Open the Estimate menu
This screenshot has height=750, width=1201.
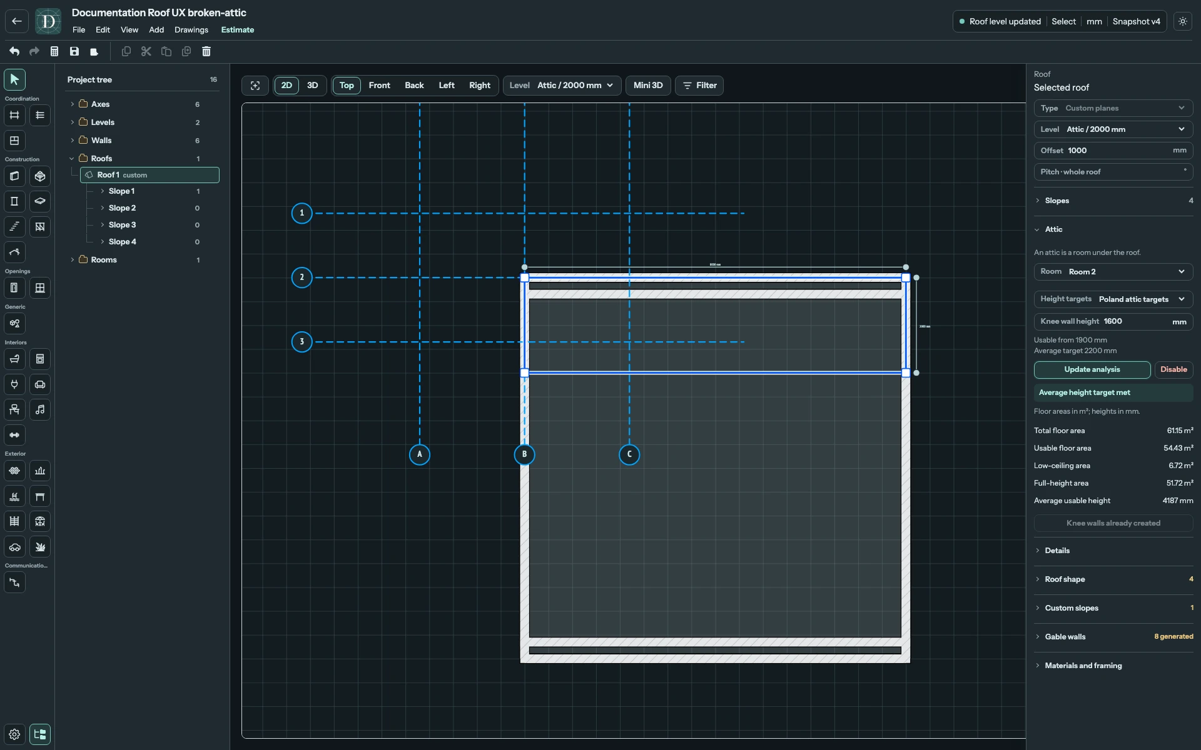(238, 30)
